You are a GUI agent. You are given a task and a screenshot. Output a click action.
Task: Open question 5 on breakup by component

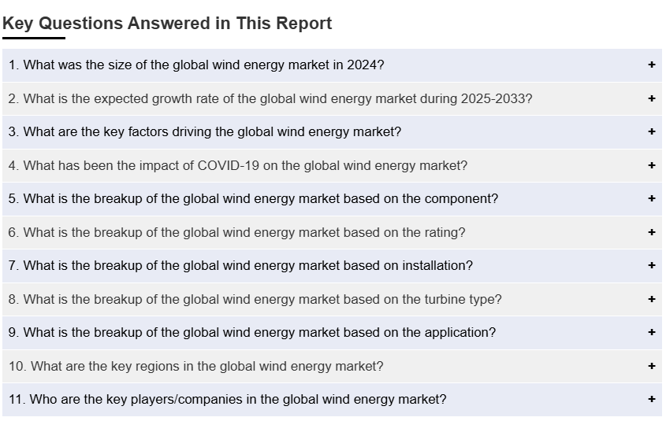tap(253, 199)
